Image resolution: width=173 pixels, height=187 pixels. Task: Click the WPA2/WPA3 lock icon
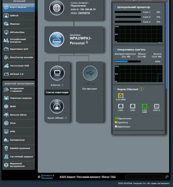coord(87,42)
